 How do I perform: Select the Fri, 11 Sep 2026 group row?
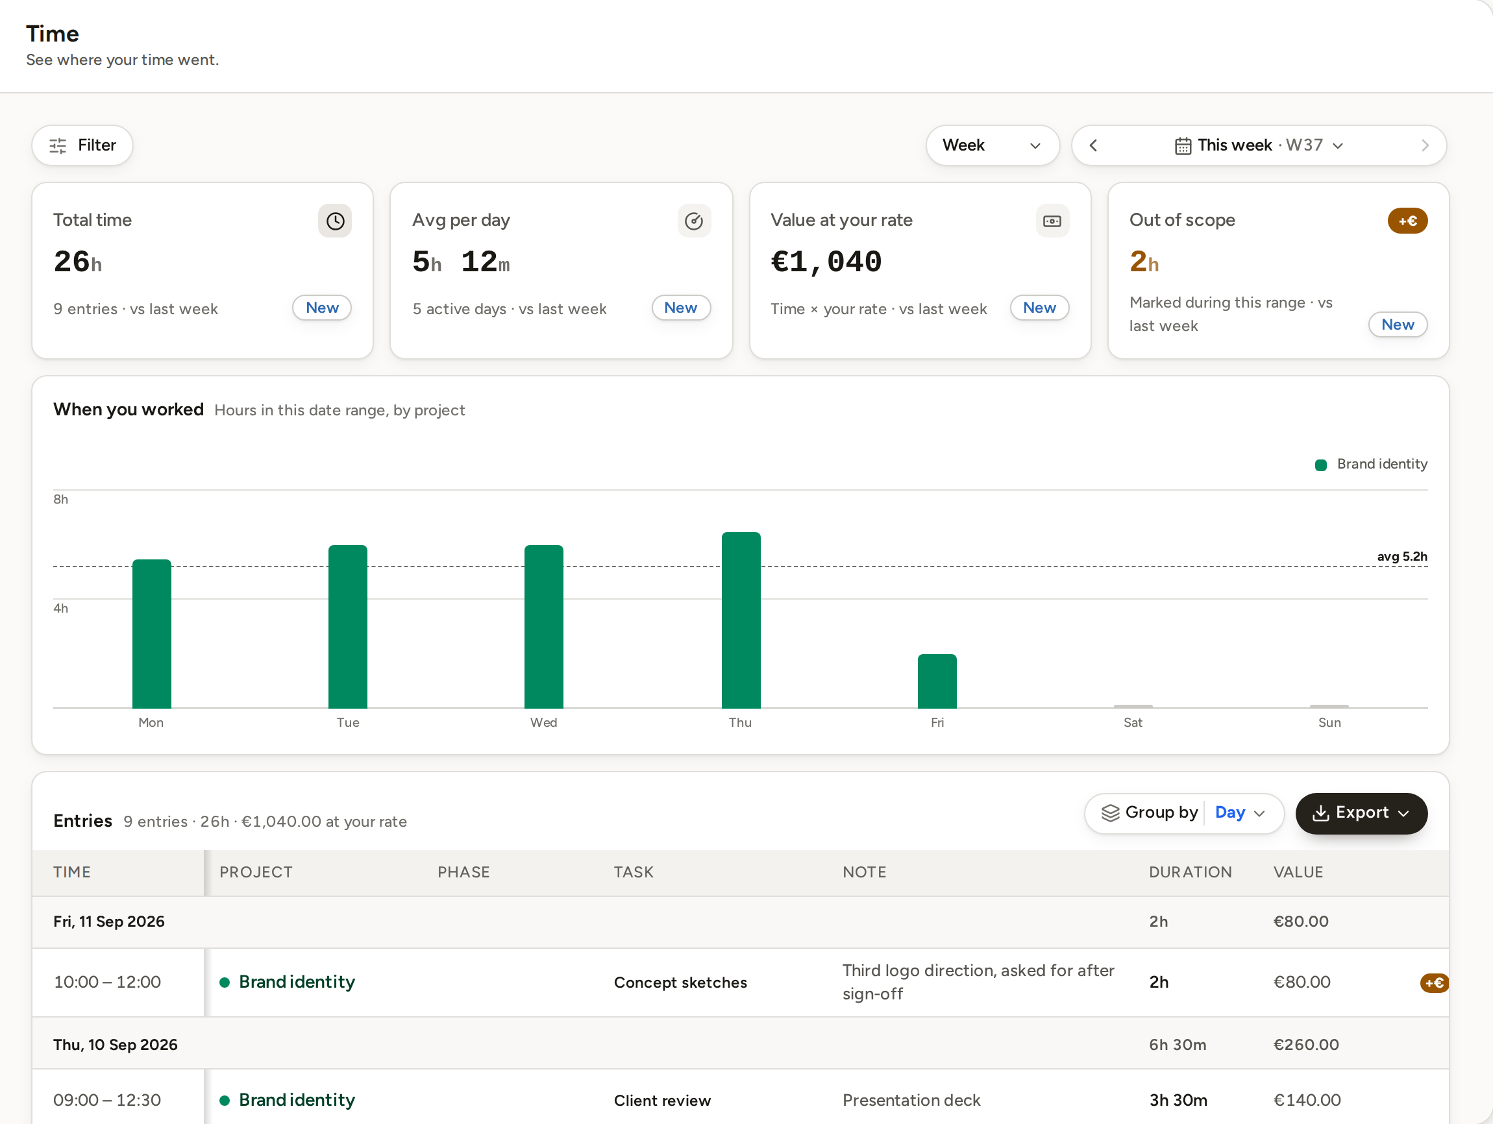tap(741, 922)
